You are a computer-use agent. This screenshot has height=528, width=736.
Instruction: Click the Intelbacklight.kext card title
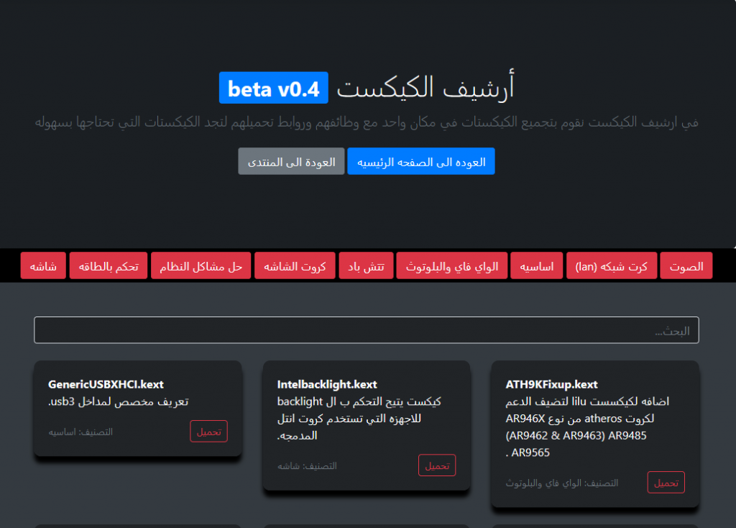(327, 385)
